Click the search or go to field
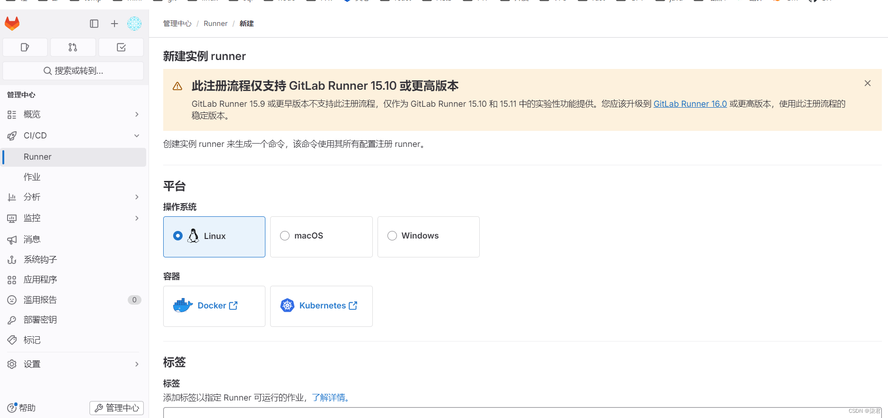The image size is (888, 418). click(x=73, y=71)
